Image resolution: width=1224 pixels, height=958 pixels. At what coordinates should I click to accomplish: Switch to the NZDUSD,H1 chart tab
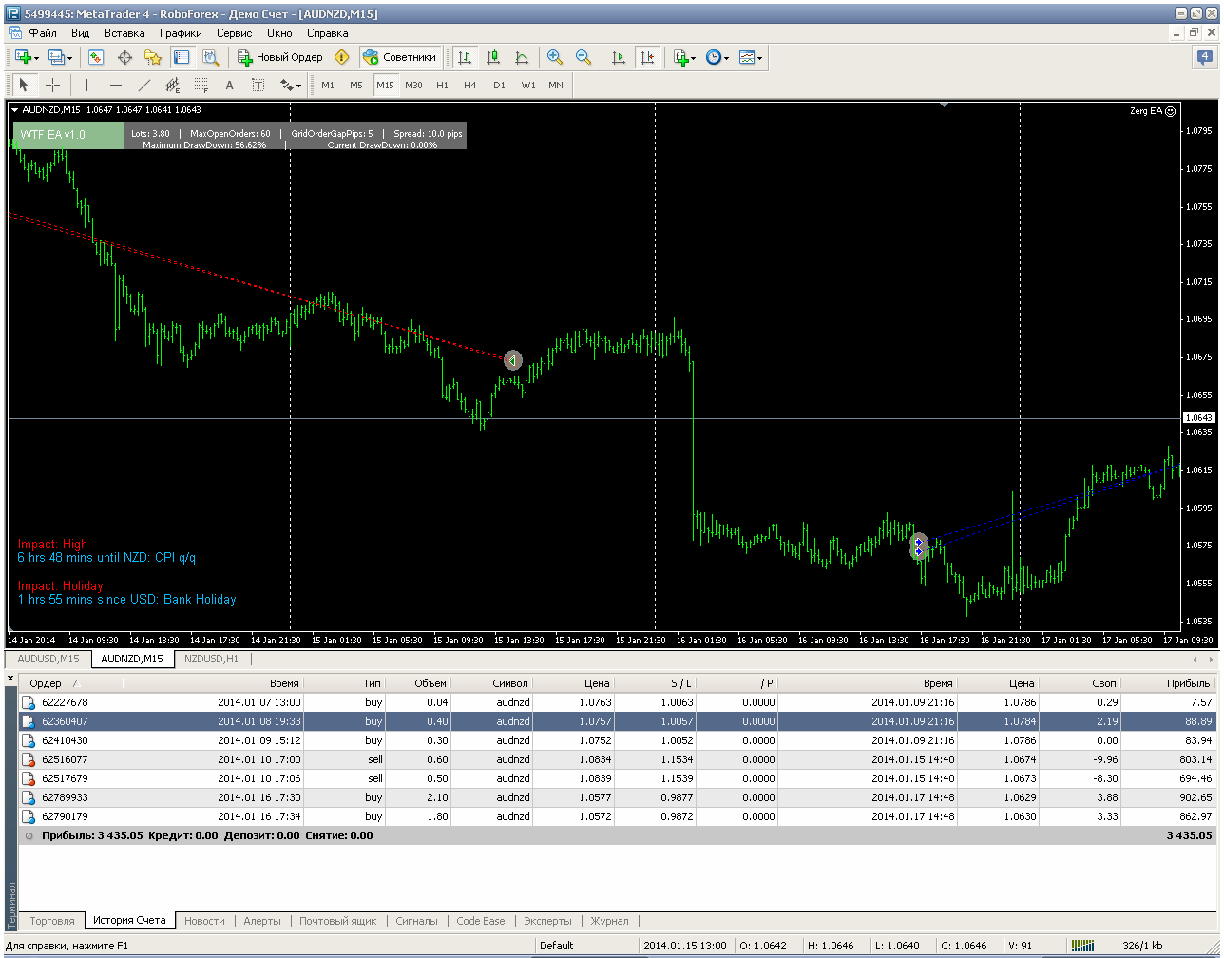(x=212, y=659)
